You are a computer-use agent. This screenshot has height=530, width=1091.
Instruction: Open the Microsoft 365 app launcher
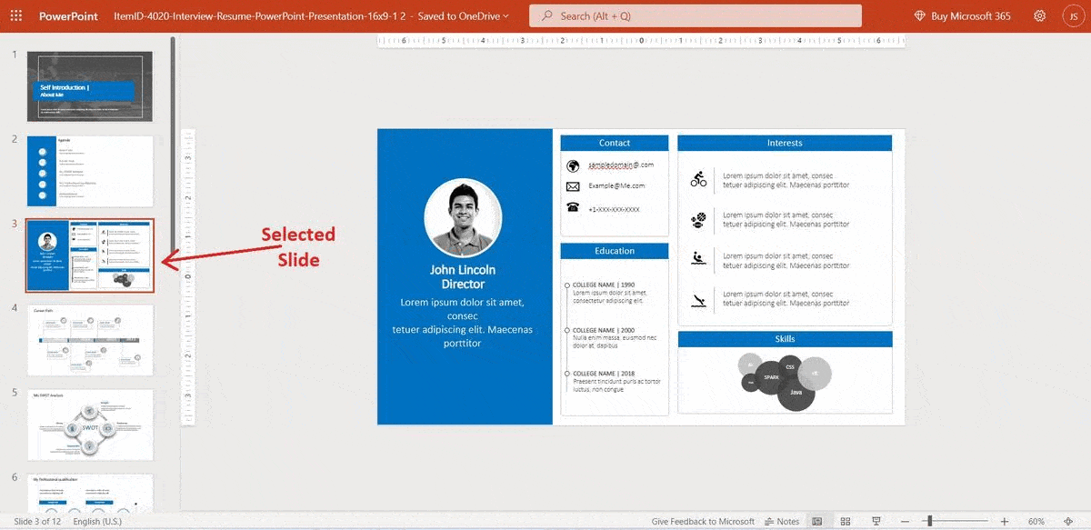(15, 15)
